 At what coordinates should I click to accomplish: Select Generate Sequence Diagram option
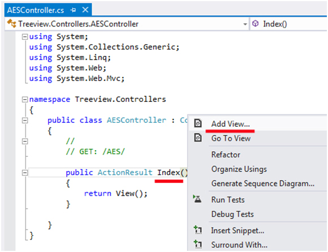coord(263,183)
